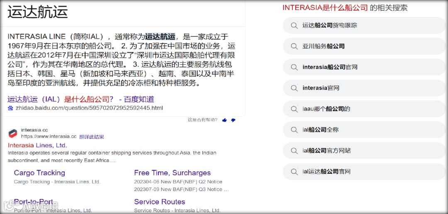Select related search interasia船公司官网

tap(365, 67)
